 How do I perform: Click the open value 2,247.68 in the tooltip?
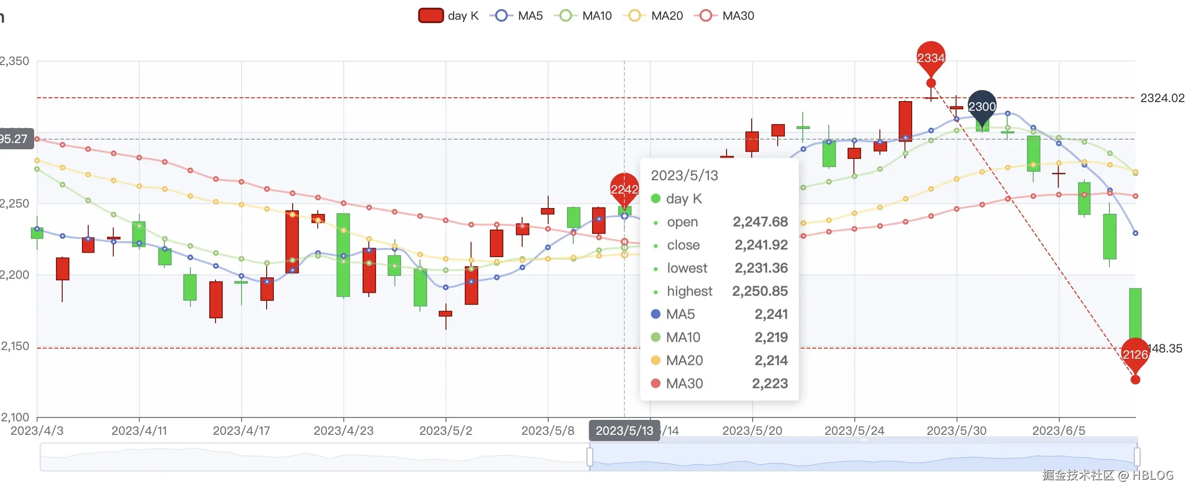tap(760, 222)
